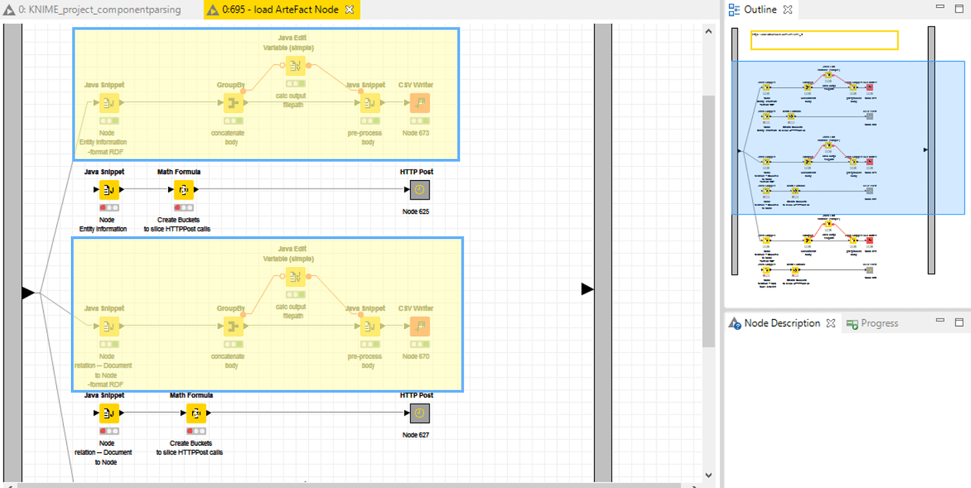Viewport: 971px width, 488px height.
Task: Select Math Formula node in Node 627 row
Action: coord(196,413)
